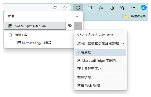Click the Extensions puzzle icon in toolbar

(78, 8)
